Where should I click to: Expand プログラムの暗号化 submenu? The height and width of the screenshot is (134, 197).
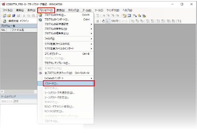(x=91, y=29)
